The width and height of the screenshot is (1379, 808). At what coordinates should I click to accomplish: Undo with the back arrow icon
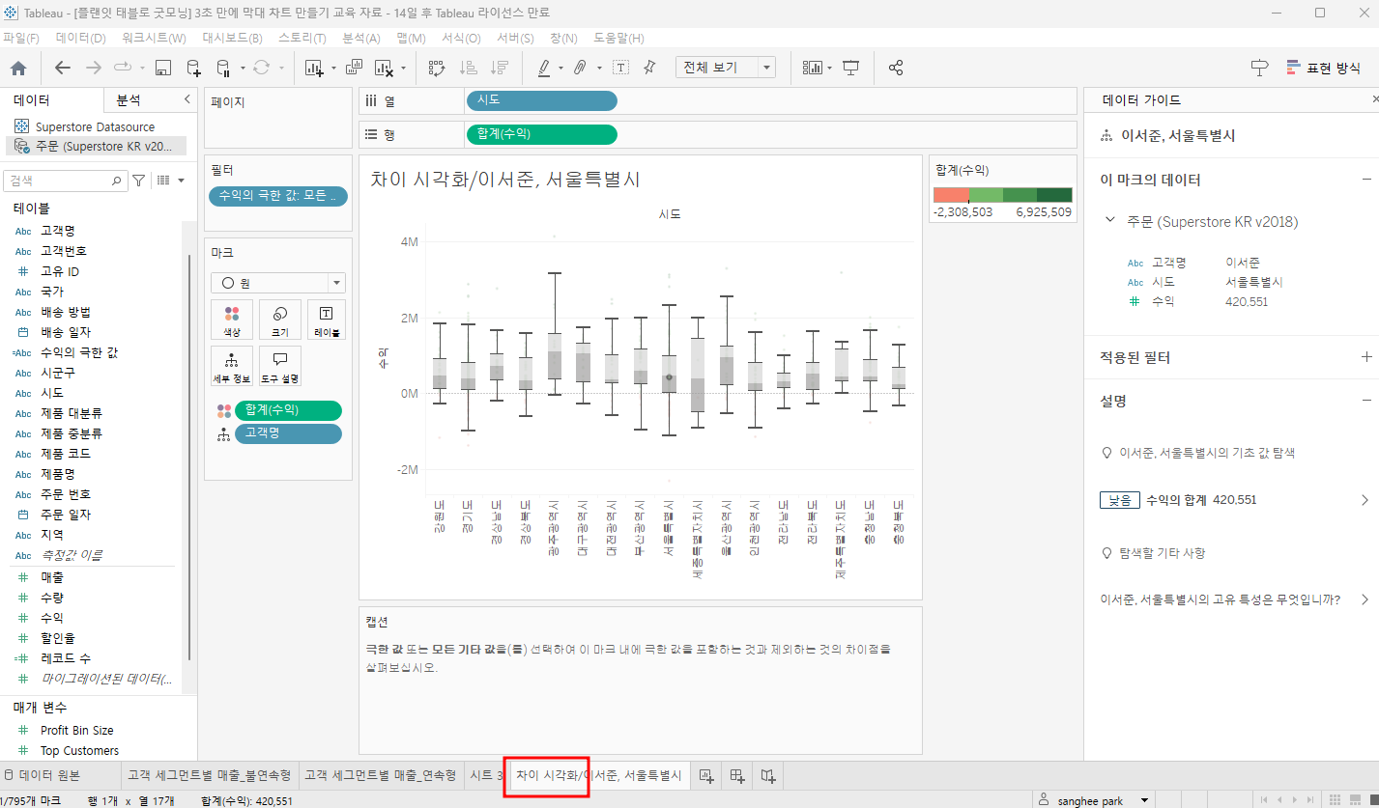[63, 68]
